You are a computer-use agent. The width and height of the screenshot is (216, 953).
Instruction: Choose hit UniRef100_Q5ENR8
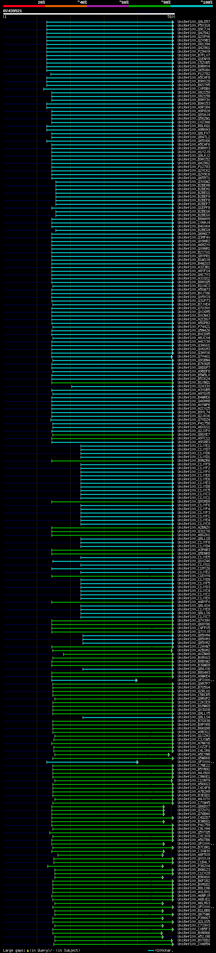(193, 553)
